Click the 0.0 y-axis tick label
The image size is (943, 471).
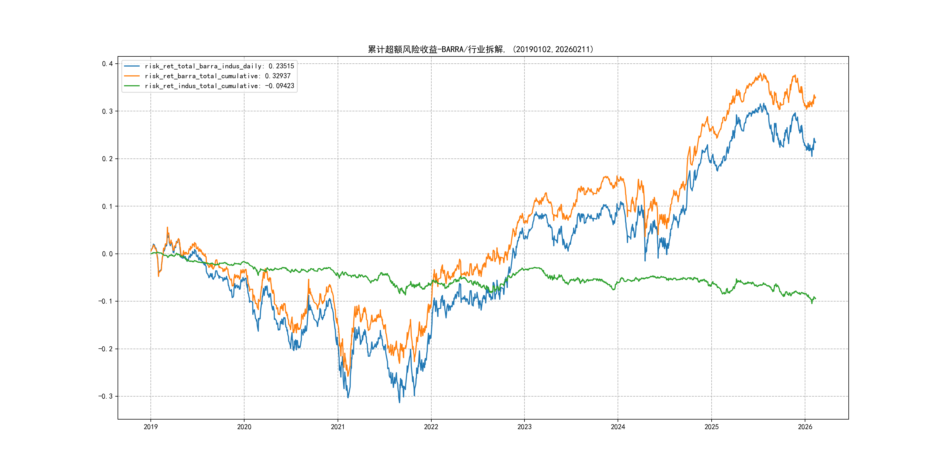point(107,254)
